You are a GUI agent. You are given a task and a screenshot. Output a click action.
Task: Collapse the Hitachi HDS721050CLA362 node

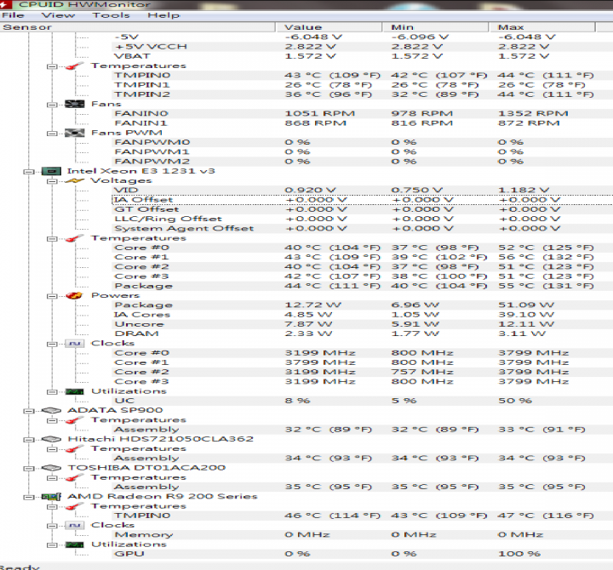point(29,440)
